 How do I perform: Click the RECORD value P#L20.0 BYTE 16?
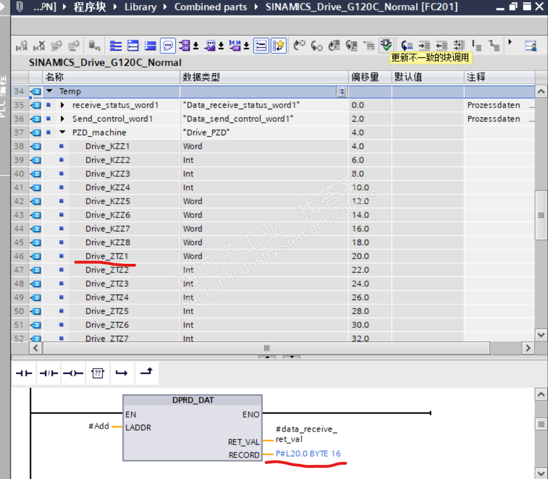tap(308, 454)
